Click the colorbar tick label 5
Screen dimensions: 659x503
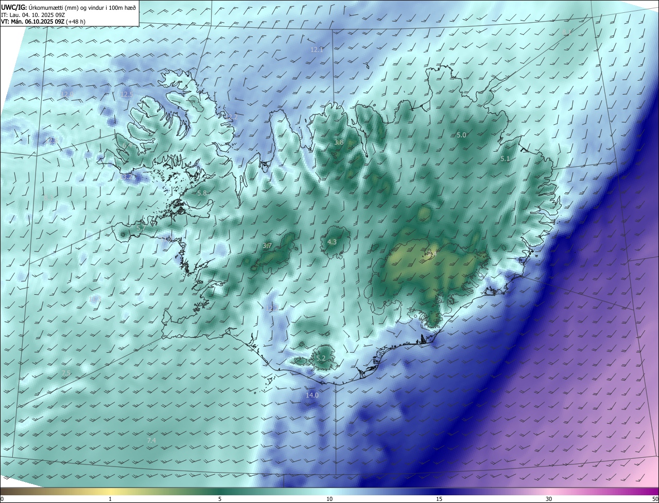pyautogui.click(x=220, y=499)
